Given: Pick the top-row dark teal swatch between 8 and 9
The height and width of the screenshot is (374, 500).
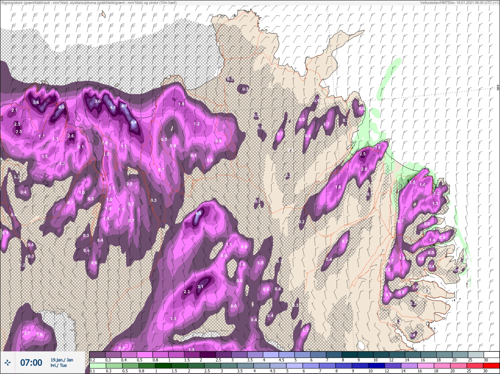Looking at the screenshot, I should (350, 354).
